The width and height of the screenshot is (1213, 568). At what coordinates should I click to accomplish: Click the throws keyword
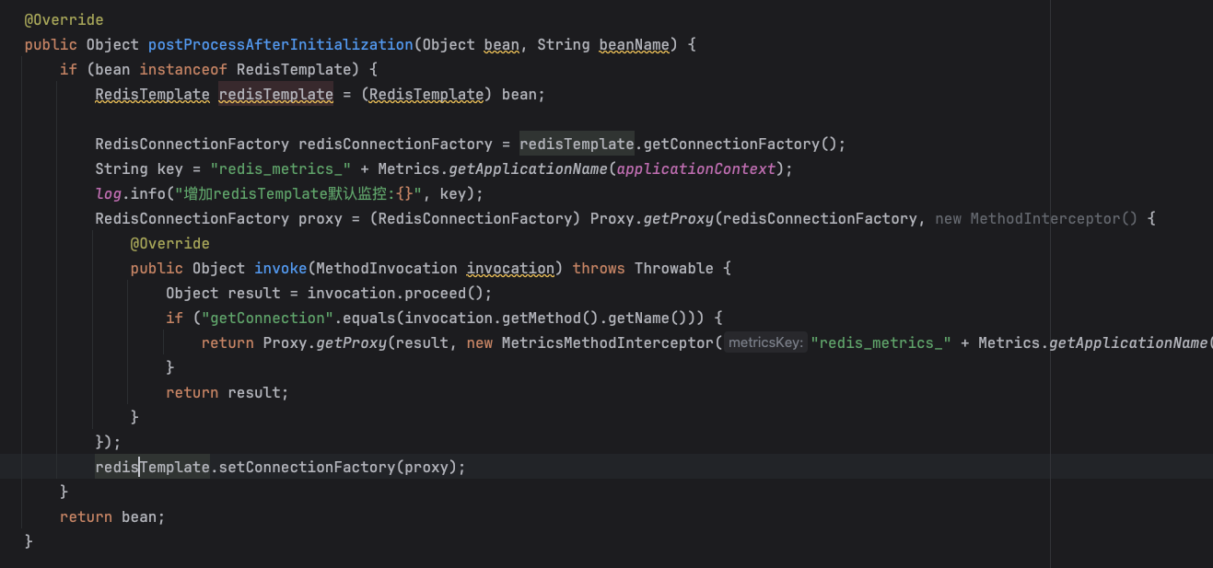(599, 268)
